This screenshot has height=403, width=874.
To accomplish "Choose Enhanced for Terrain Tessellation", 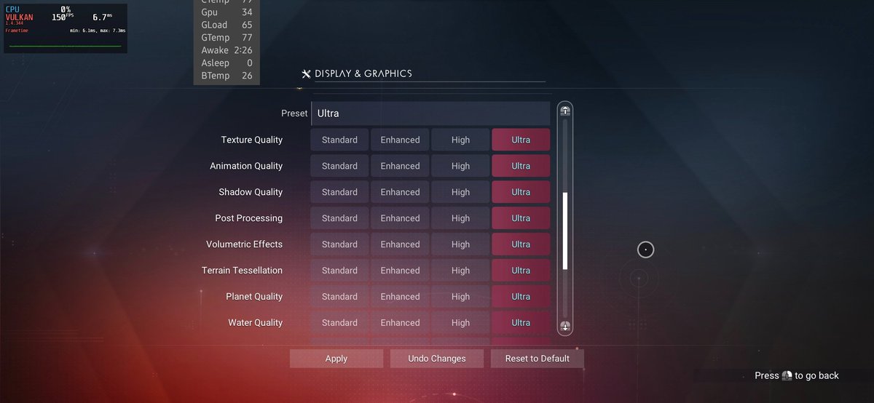I will pyautogui.click(x=400, y=271).
